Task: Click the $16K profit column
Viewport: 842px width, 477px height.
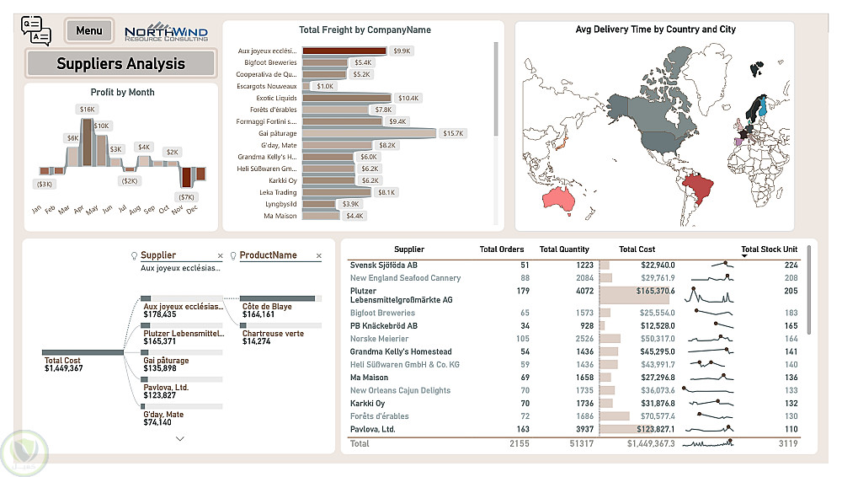Action: (x=87, y=142)
